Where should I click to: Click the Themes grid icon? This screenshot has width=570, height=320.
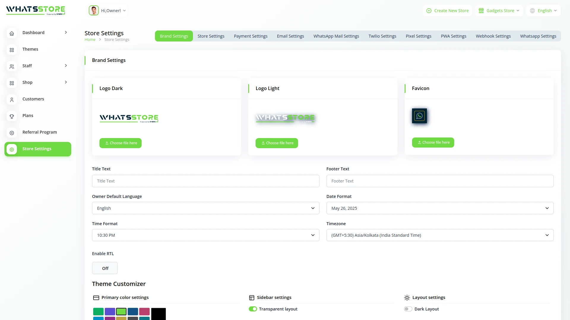pyautogui.click(x=12, y=50)
